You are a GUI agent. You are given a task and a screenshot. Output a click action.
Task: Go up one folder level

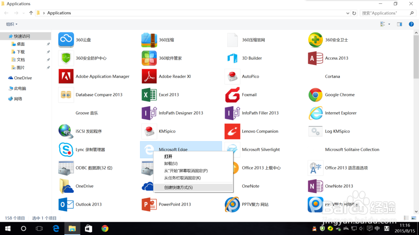pos(31,13)
